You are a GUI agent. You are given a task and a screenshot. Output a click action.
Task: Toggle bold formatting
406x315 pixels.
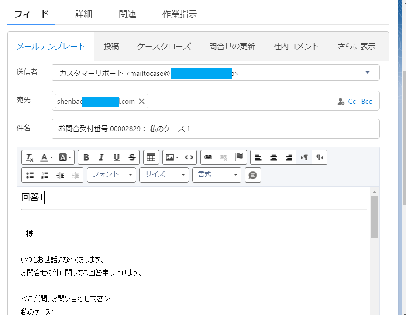86,157
